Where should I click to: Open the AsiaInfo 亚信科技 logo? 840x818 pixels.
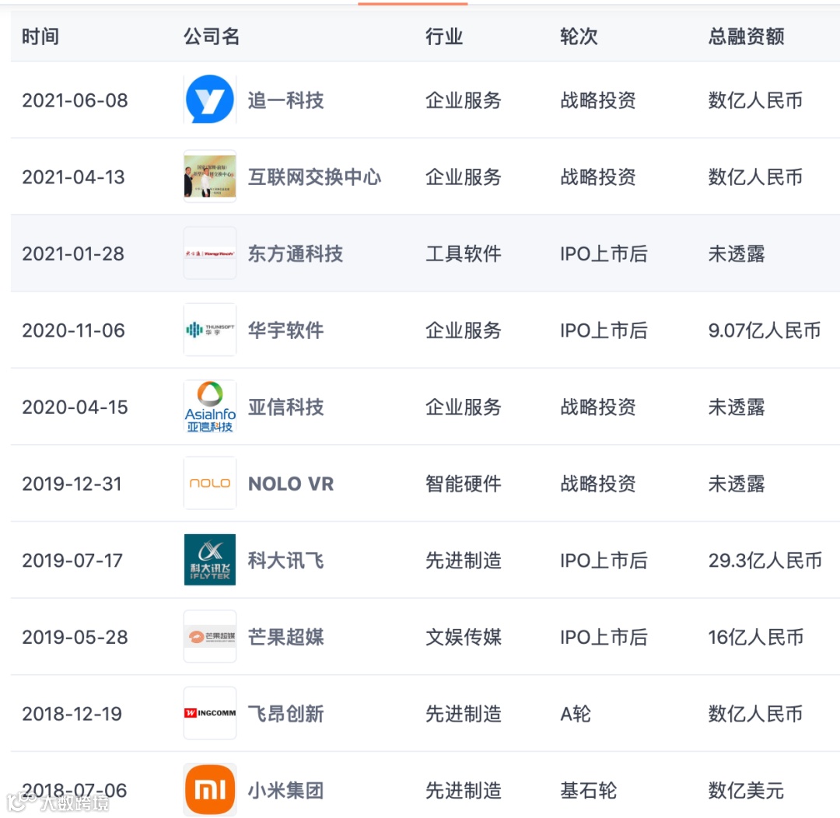[210, 407]
